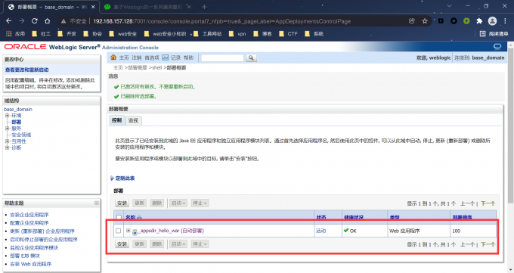This screenshot has width=514, height=273.
Task: Click the magnifier search button beside search box
Action: coord(251,57)
